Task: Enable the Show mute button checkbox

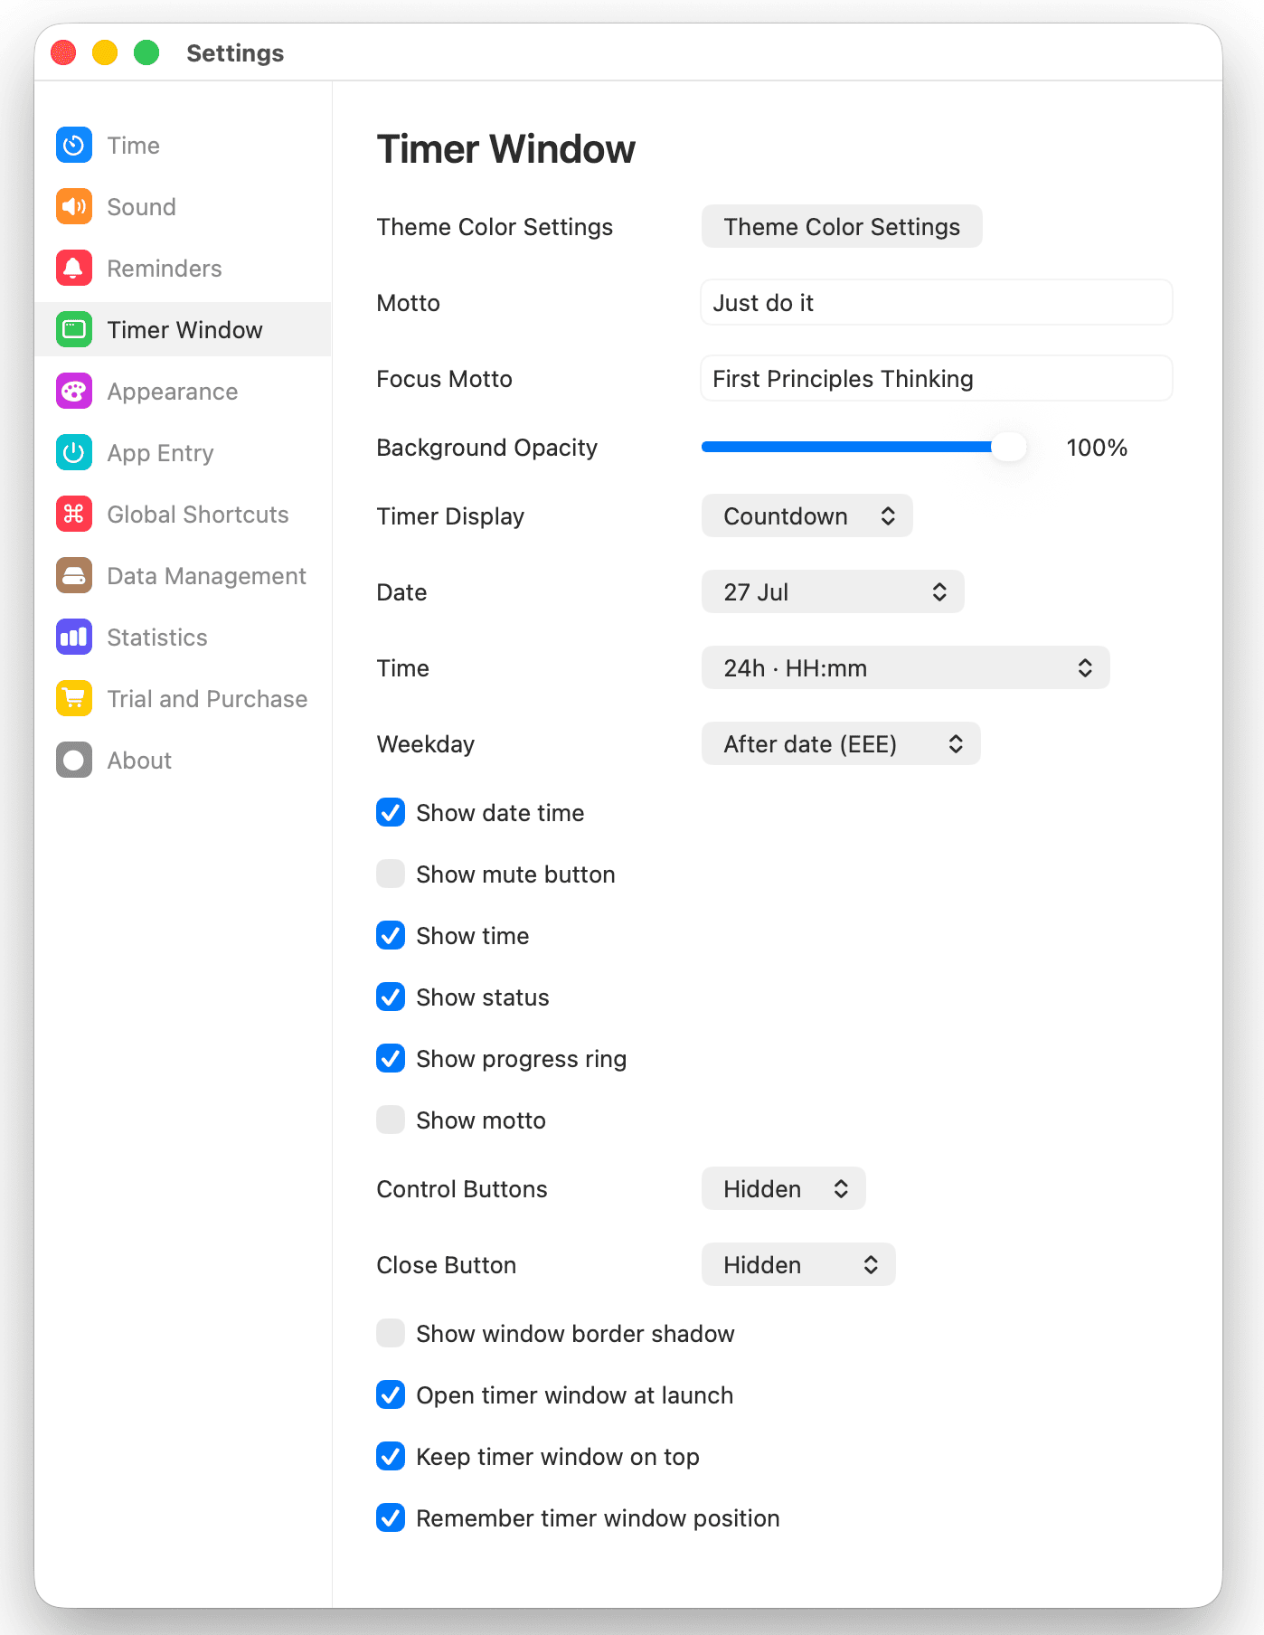Action: tap(391, 874)
